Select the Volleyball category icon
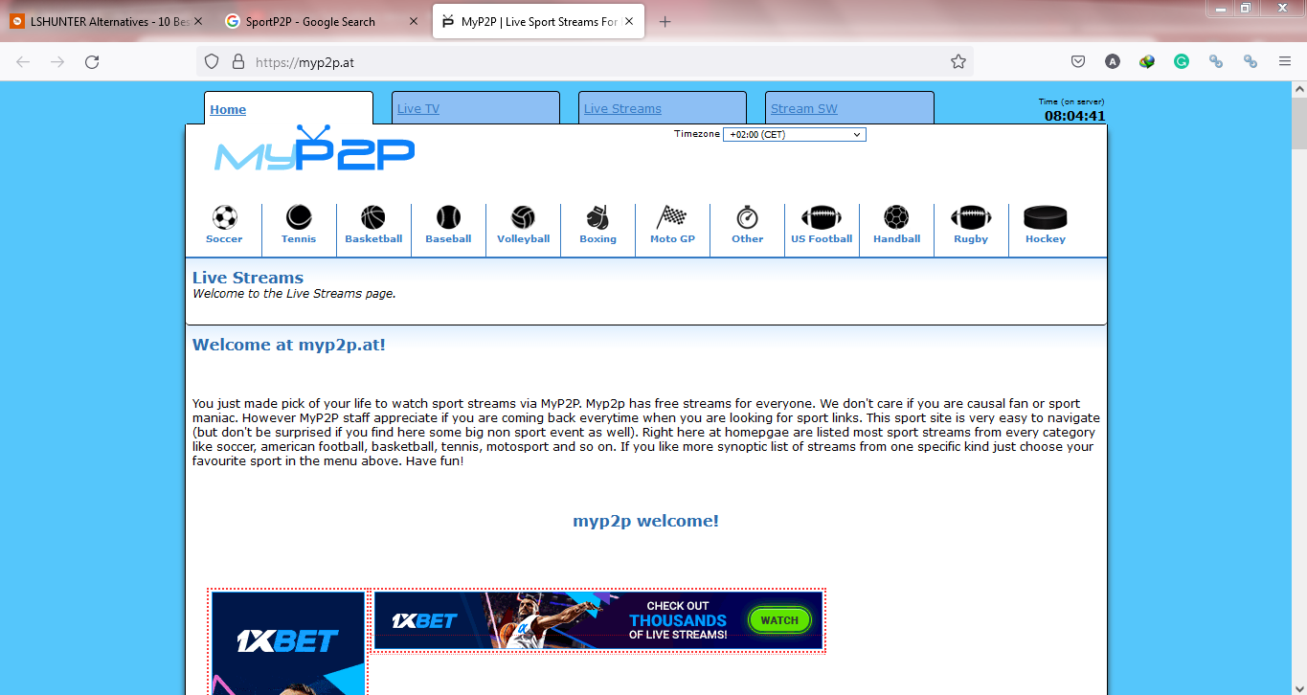 [523, 217]
